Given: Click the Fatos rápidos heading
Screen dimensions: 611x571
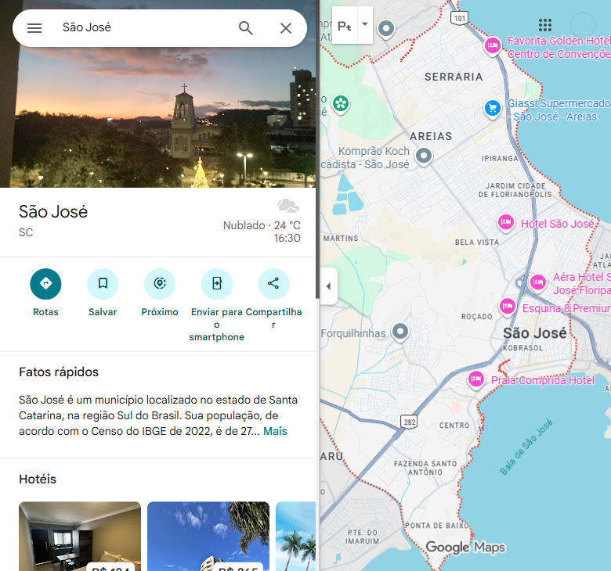Looking at the screenshot, I should (x=59, y=372).
